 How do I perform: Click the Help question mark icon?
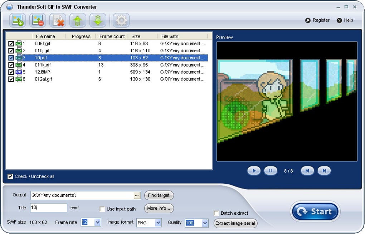pyautogui.click(x=339, y=20)
